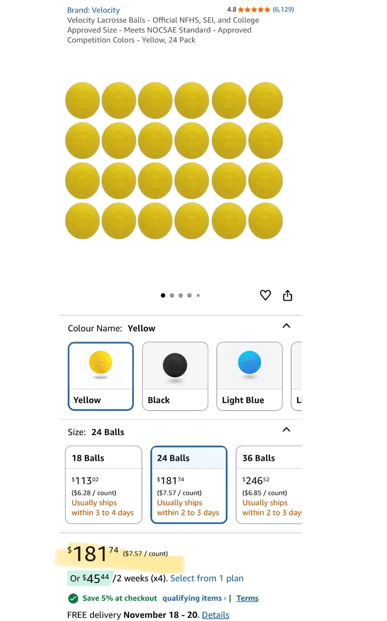Select the second image carousel dot
The height and width of the screenshot is (621, 387).
point(172,295)
